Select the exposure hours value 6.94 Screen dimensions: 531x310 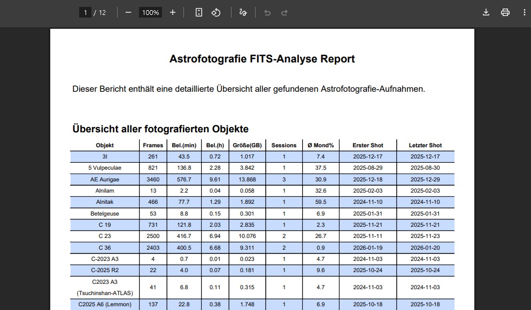pos(215,236)
